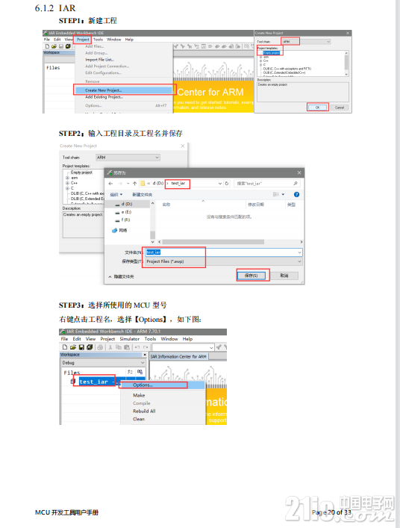The height and width of the screenshot is (528, 400).
Task: Click the horizontal scrollbar in file list
Action: (x=213, y=242)
